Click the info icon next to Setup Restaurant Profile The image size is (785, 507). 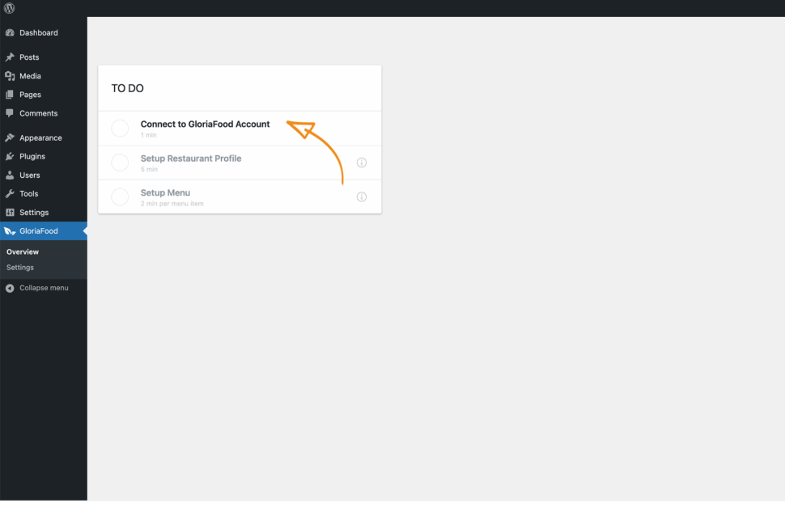[361, 162]
